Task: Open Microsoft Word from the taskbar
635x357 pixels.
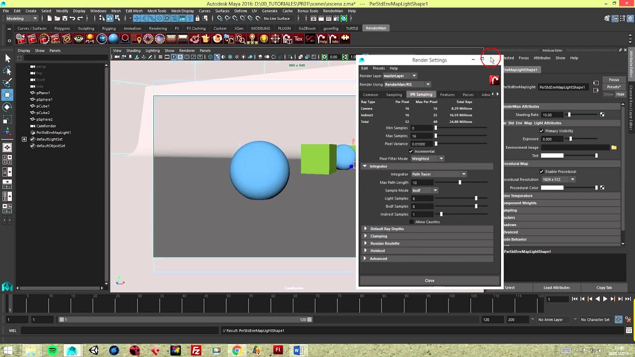Action: coord(298,351)
